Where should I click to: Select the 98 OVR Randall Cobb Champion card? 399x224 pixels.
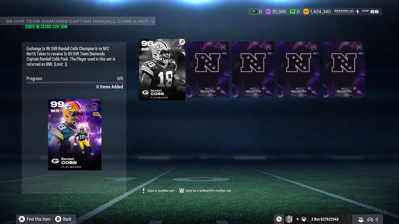(162, 70)
